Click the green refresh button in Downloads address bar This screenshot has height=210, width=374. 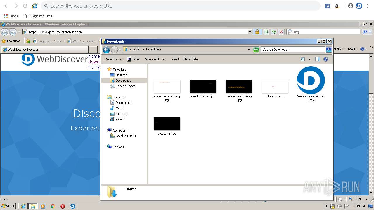point(256,50)
